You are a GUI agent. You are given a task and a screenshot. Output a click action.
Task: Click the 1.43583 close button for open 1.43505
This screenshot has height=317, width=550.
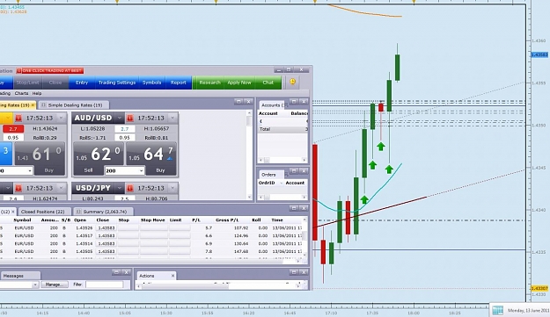point(106,251)
